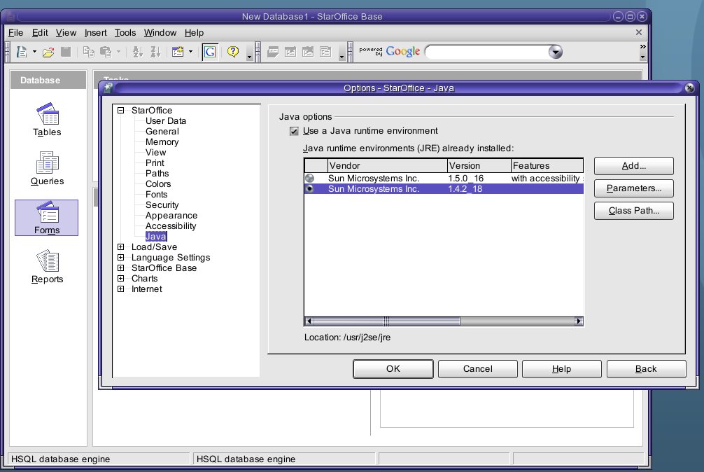This screenshot has height=472, width=704.
Task: Select Appearance in options tree
Action: click(171, 216)
